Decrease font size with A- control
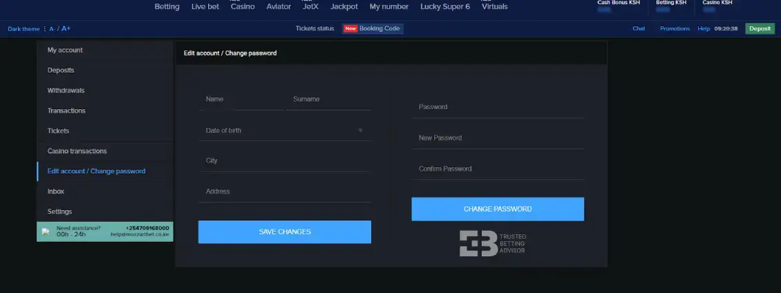This screenshot has height=293, width=781. [53, 29]
